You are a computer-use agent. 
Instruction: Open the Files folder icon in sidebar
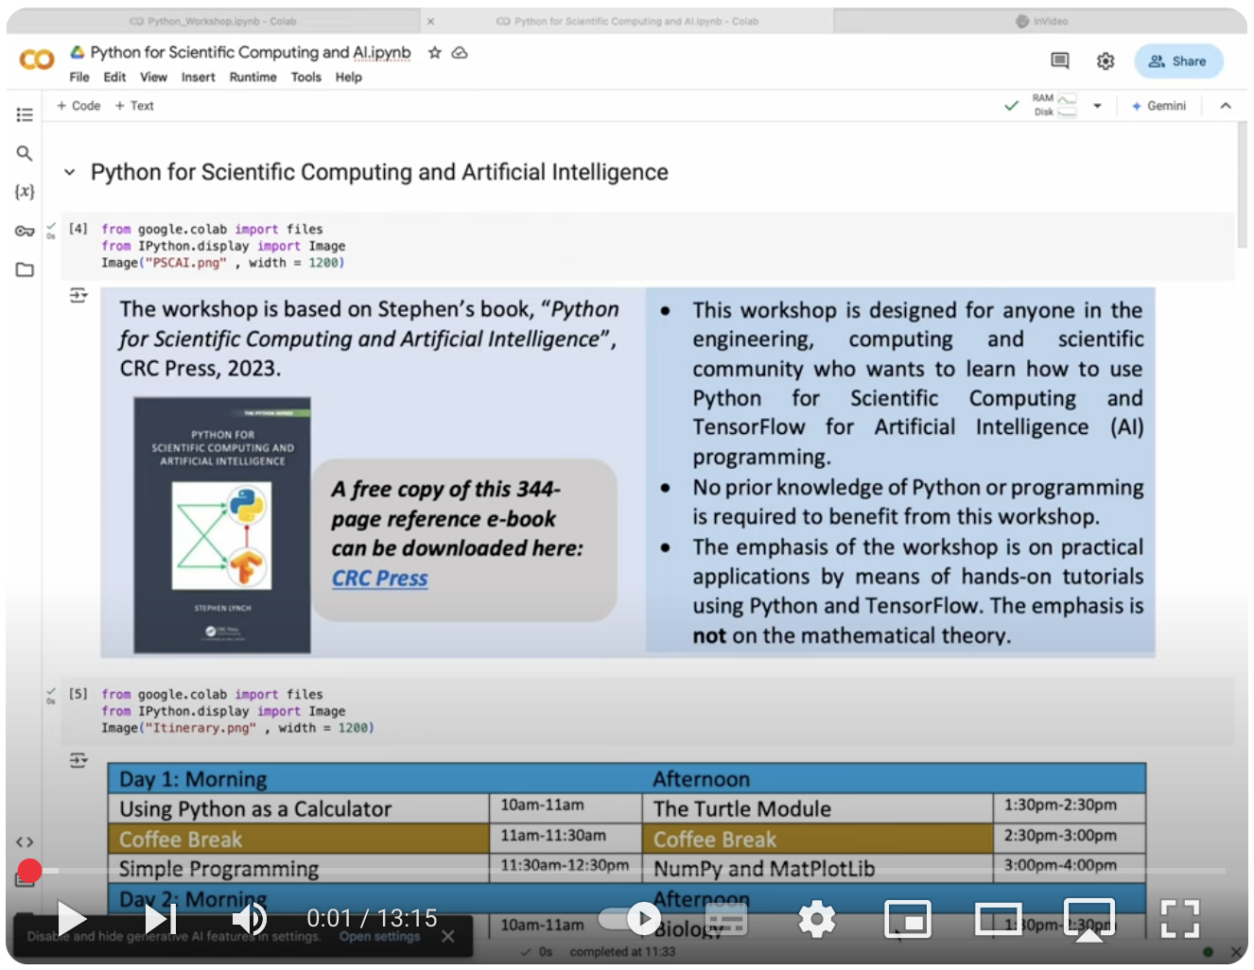click(x=25, y=270)
